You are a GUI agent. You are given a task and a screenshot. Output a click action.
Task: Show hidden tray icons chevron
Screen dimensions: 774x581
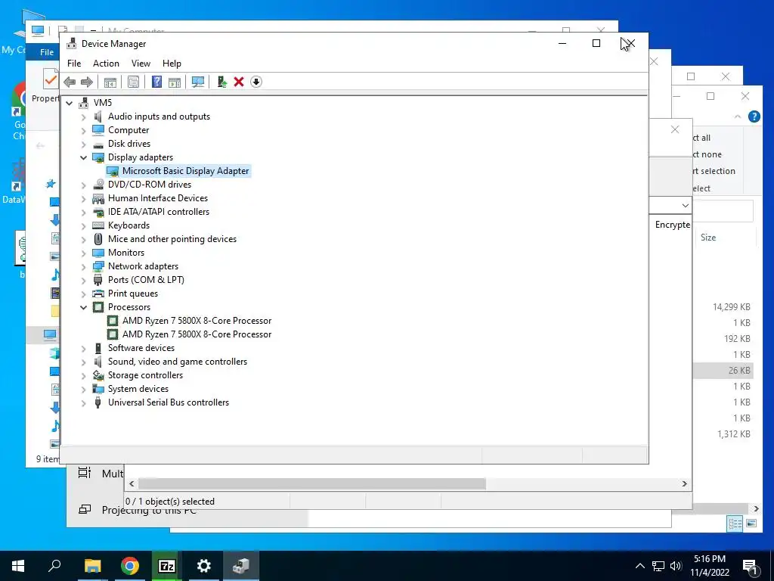pyautogui.click(x=639, y=566)
